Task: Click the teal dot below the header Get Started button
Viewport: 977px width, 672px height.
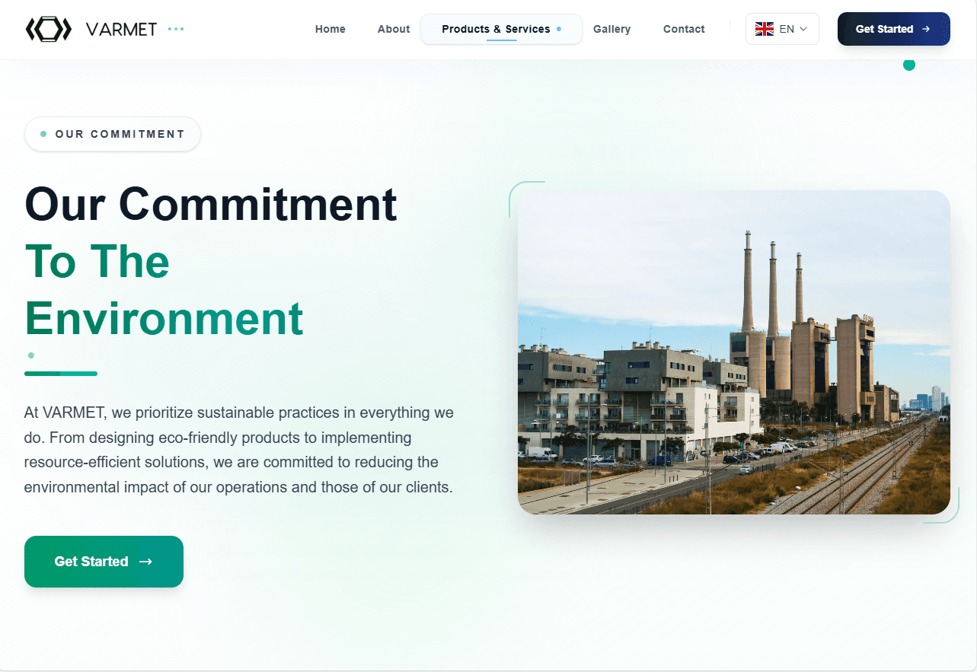Action: click(x=908, y=65)
